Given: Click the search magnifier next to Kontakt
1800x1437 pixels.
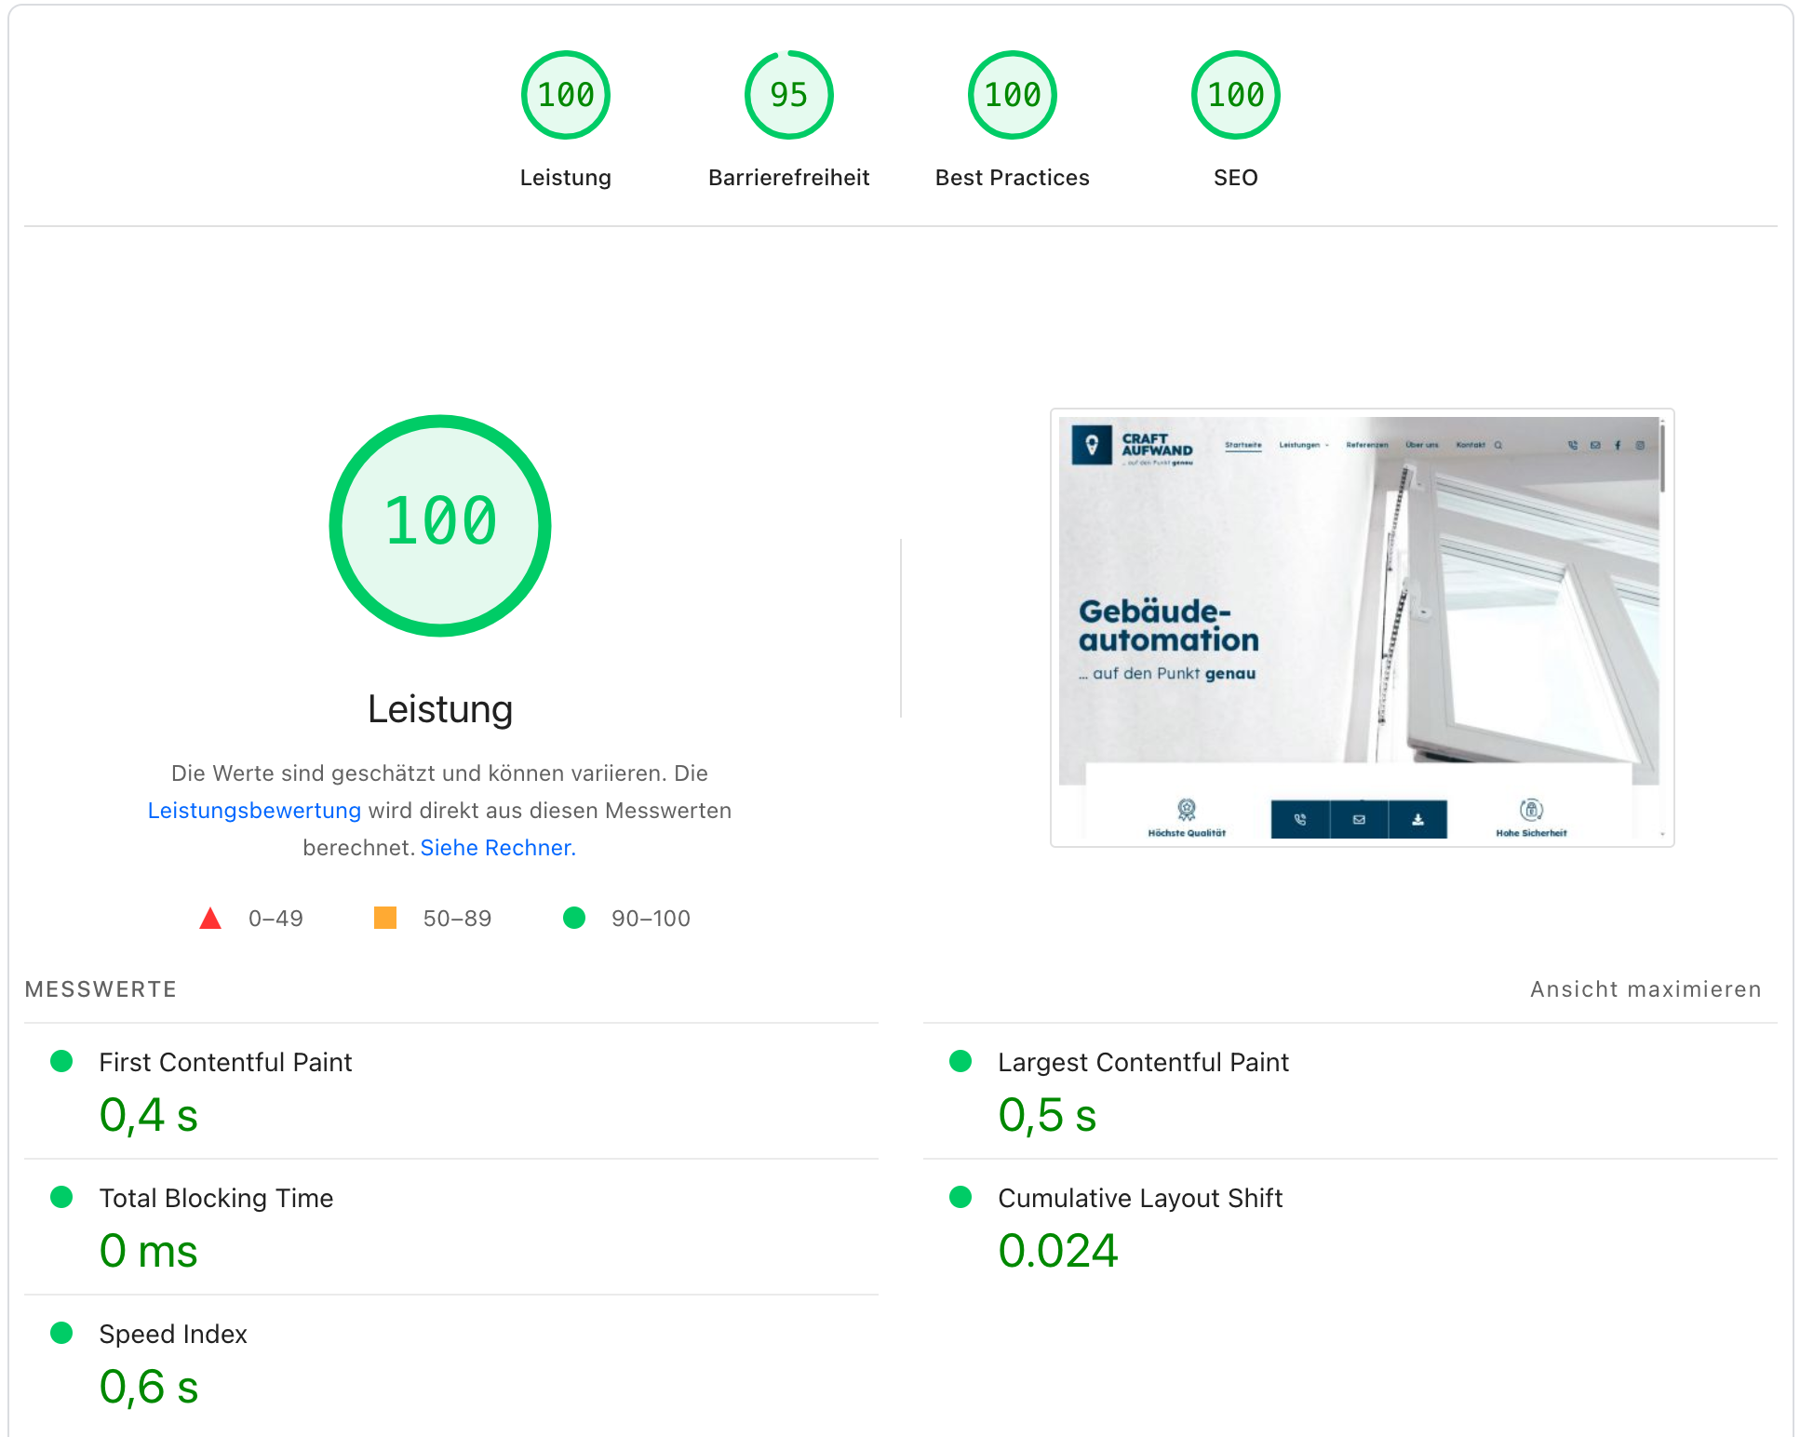Looking at the screenshot, I should coord(1498,446).
